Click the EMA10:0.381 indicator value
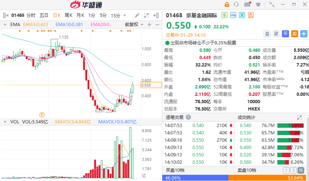Screen dimensions: 309x181 tap(69, 25)
